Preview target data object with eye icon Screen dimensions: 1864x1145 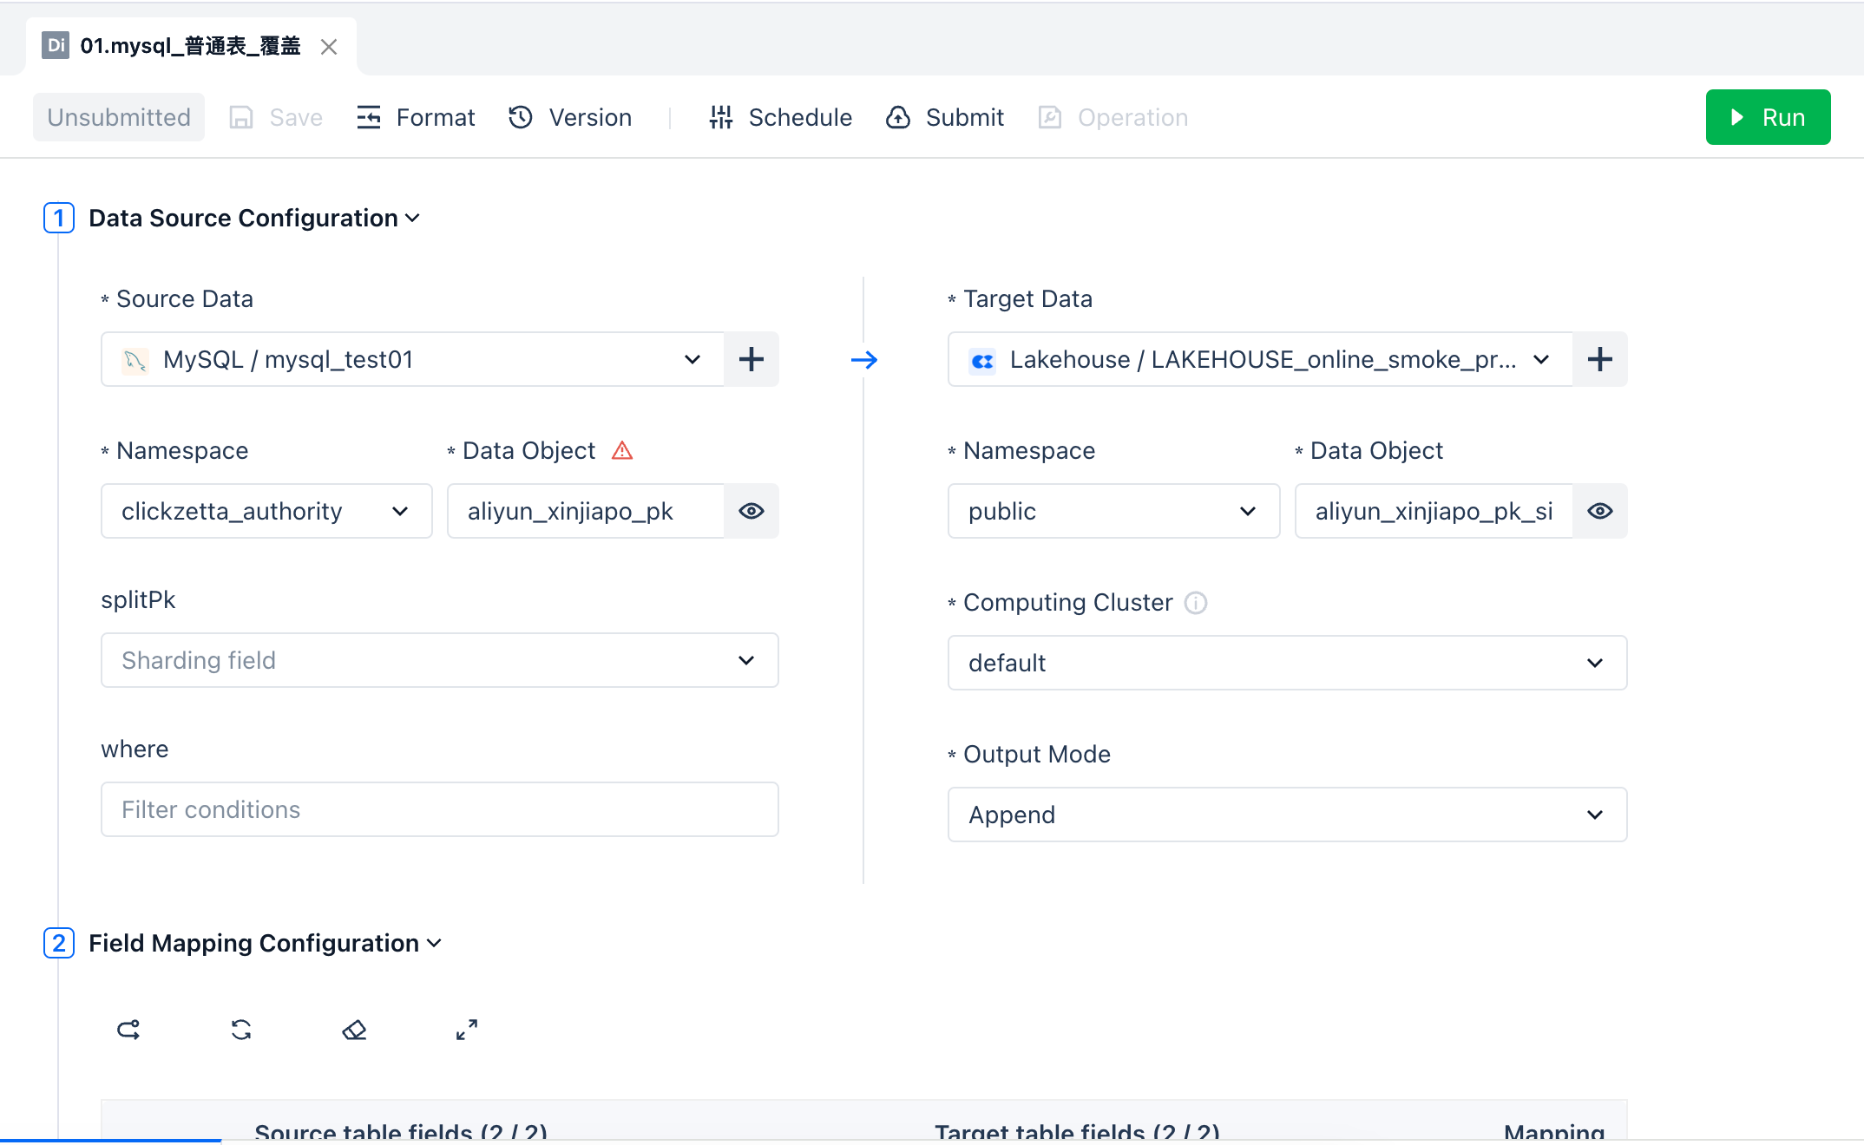1599,511
